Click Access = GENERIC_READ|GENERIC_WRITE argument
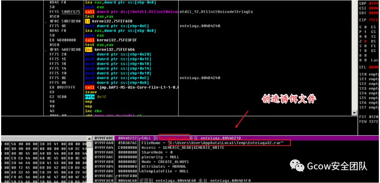This screenshot has width=380, height=183. click(x=183, y=148)
